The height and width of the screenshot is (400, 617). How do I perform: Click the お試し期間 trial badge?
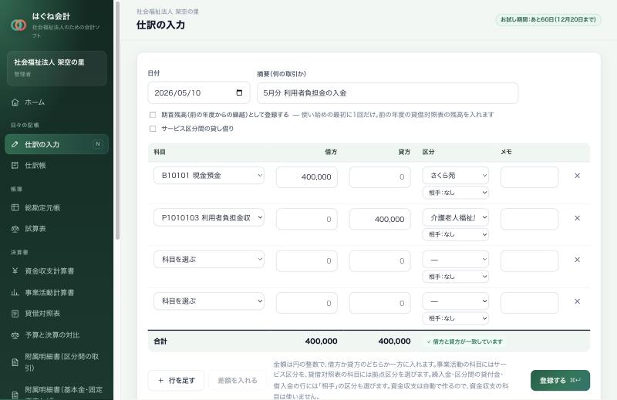click(x=548, y=19)
